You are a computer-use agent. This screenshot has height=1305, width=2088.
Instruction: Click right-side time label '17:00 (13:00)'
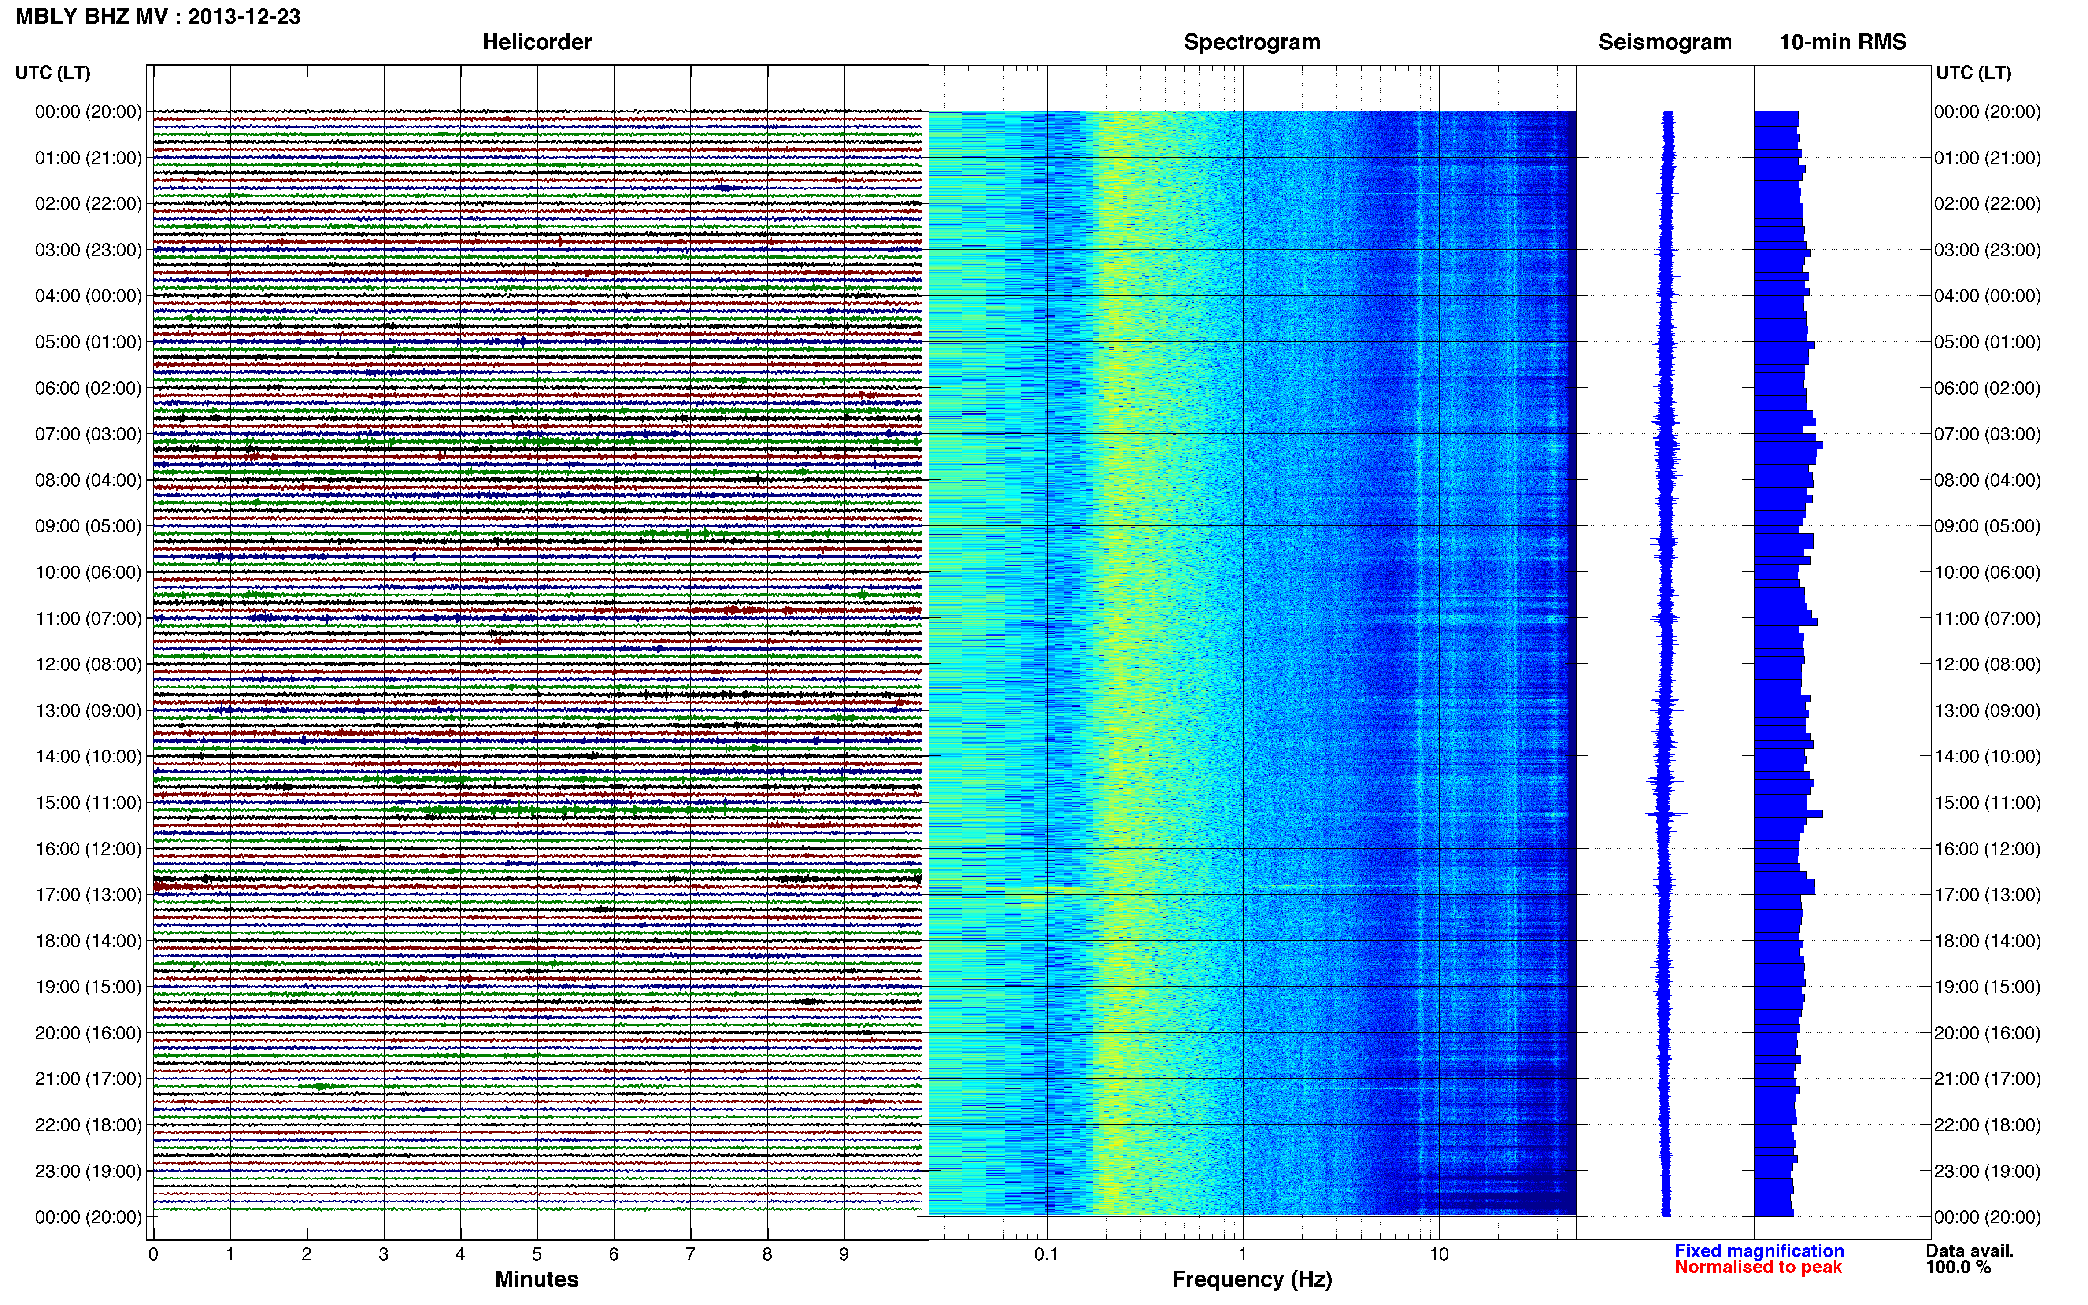[x=1988, y=895]
